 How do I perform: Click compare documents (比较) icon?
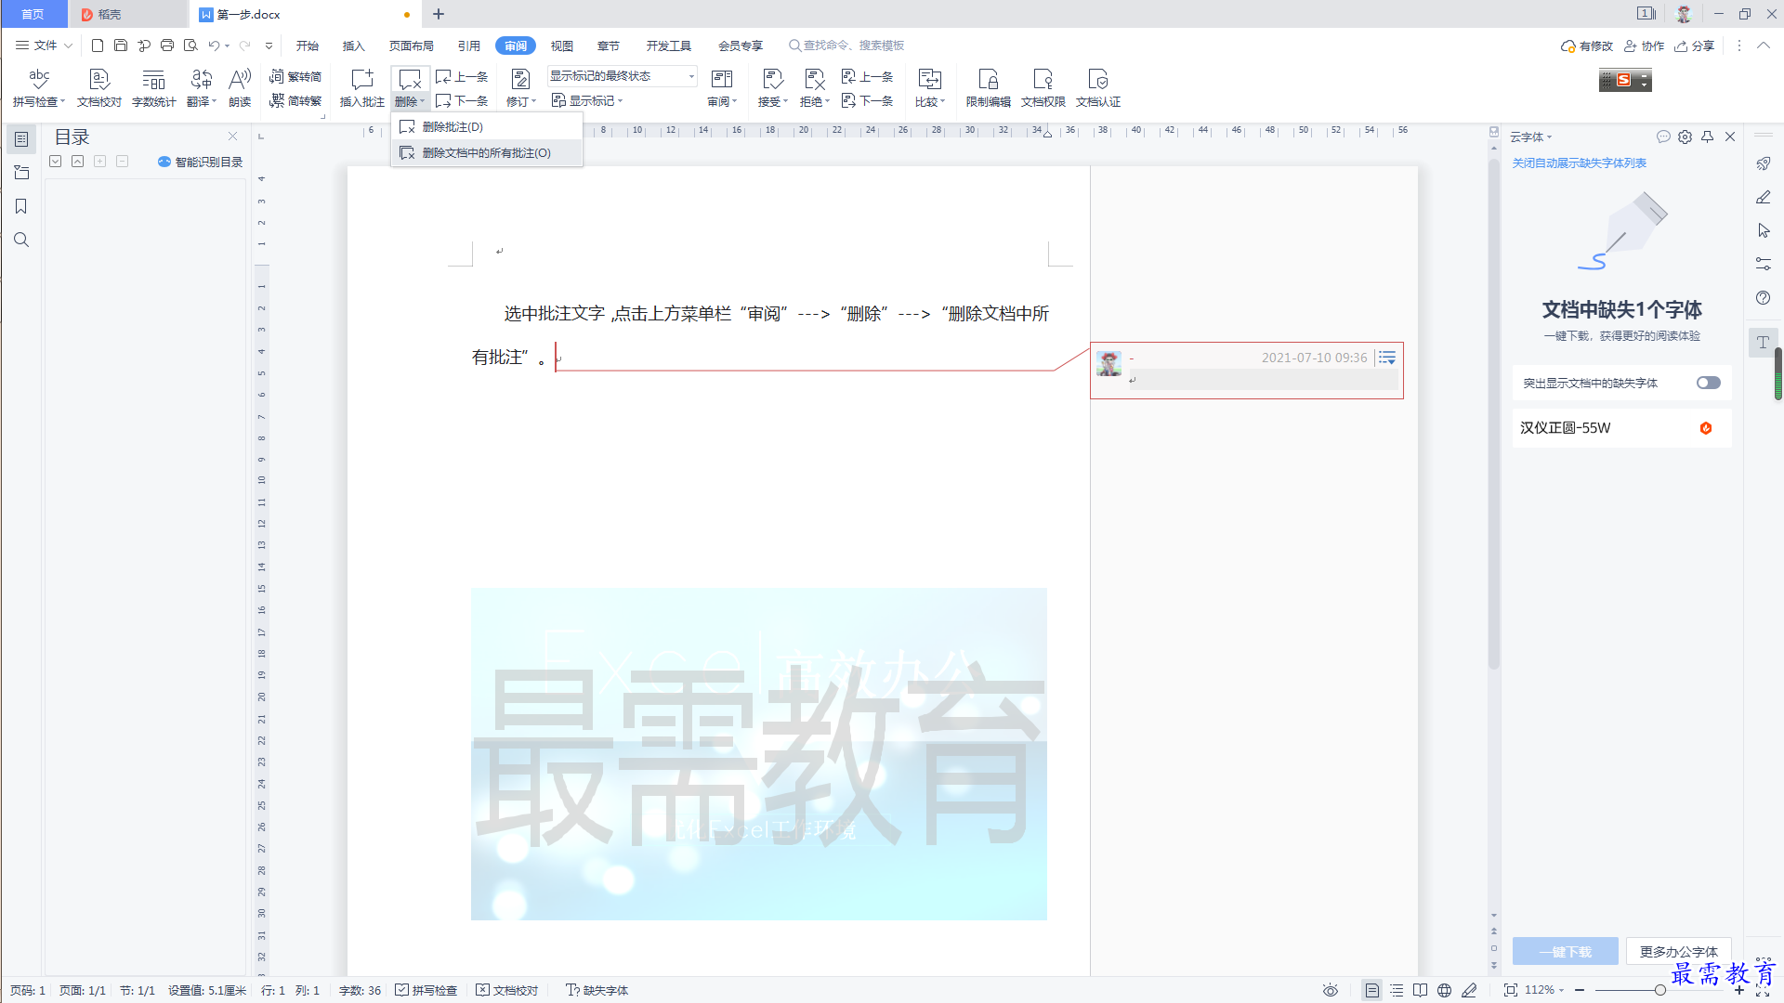pos(929,79)
